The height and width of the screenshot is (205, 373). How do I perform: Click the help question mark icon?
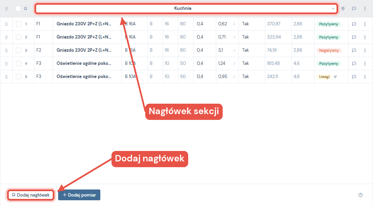360,195
